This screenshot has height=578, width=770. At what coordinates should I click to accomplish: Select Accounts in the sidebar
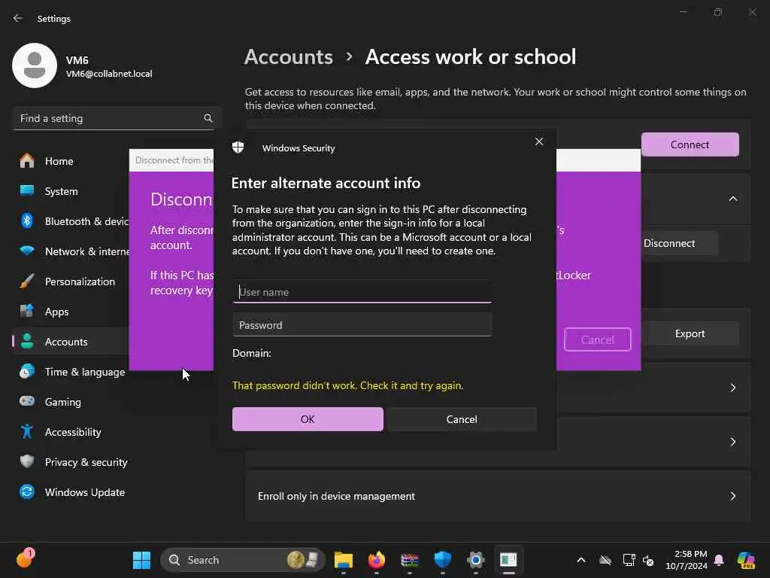click(71, 342)
